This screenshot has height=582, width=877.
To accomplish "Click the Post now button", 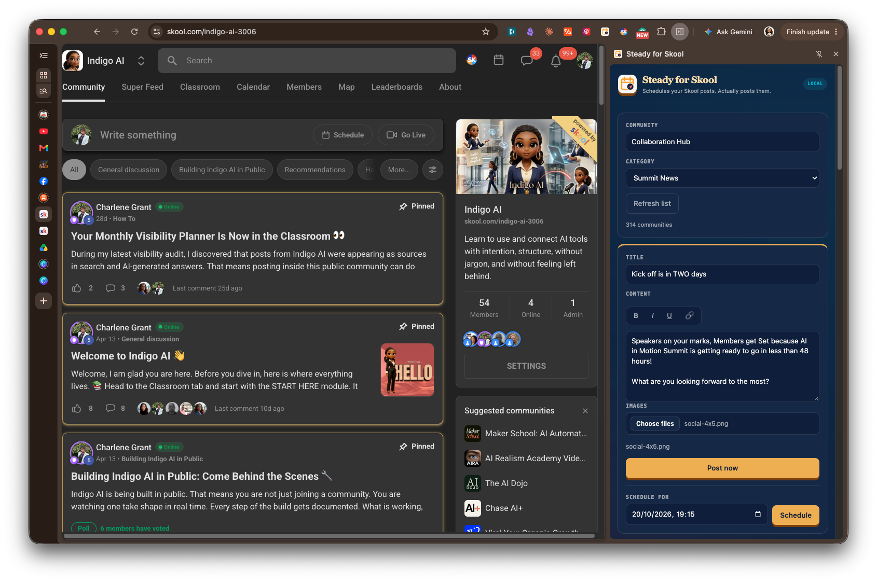I will (722, 468).
